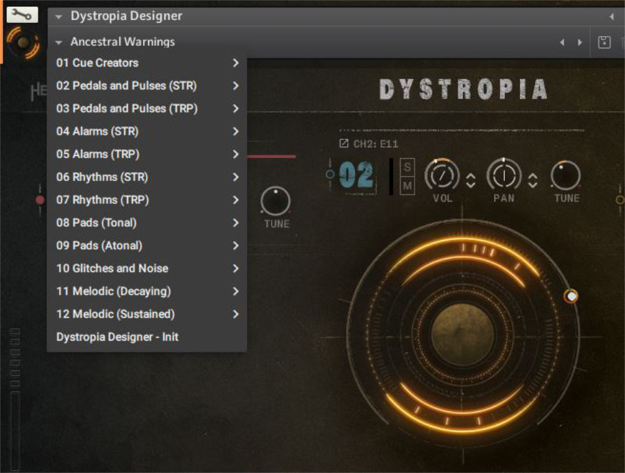Toggle Mute (M) for channel 02
The width and height of the screenshot is (625, 473).
[408, 185]
